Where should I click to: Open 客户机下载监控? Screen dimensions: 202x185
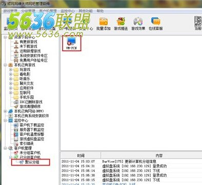tap(32, 125)
